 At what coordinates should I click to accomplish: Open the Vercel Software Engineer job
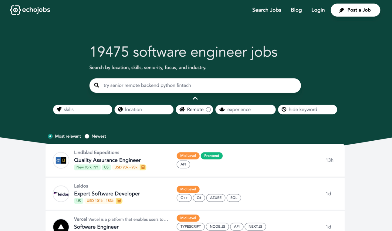click(x=96, y=227)
